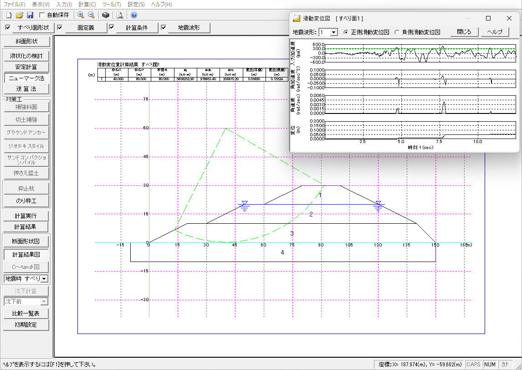Click 閉じる in the 滑動変位図 dialog
The image size is (522, 370).
coord(464,32)
